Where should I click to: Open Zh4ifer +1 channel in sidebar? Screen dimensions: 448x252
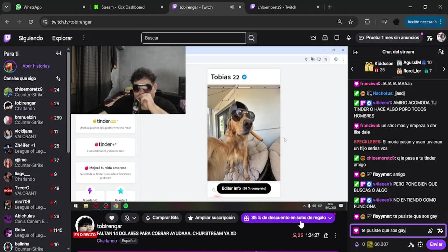point(34,148)
